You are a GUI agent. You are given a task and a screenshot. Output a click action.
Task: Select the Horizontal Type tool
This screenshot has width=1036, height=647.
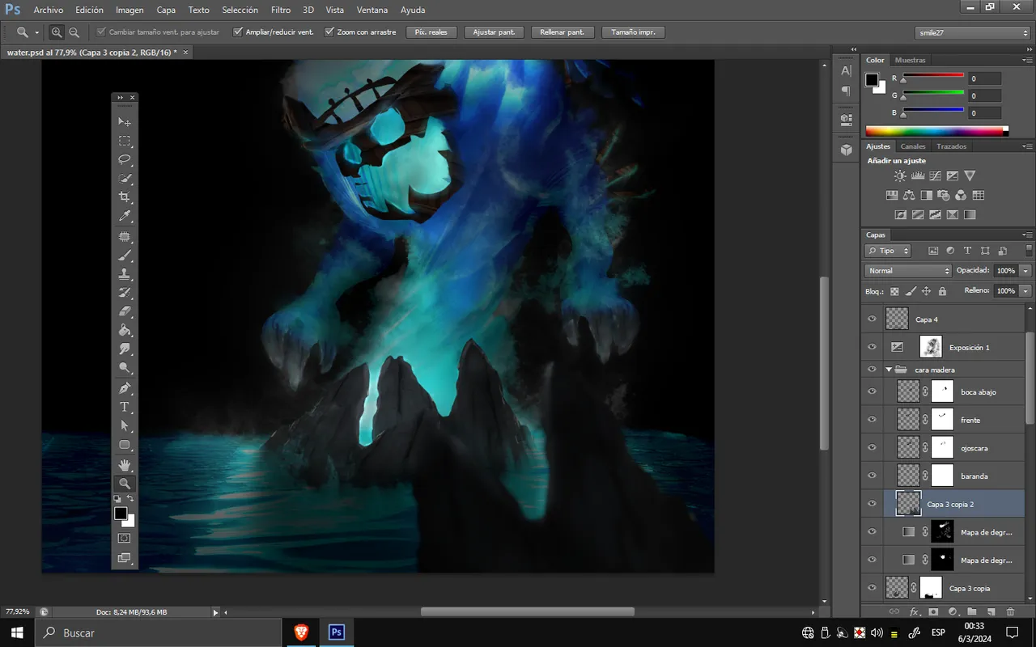point(125,407)
